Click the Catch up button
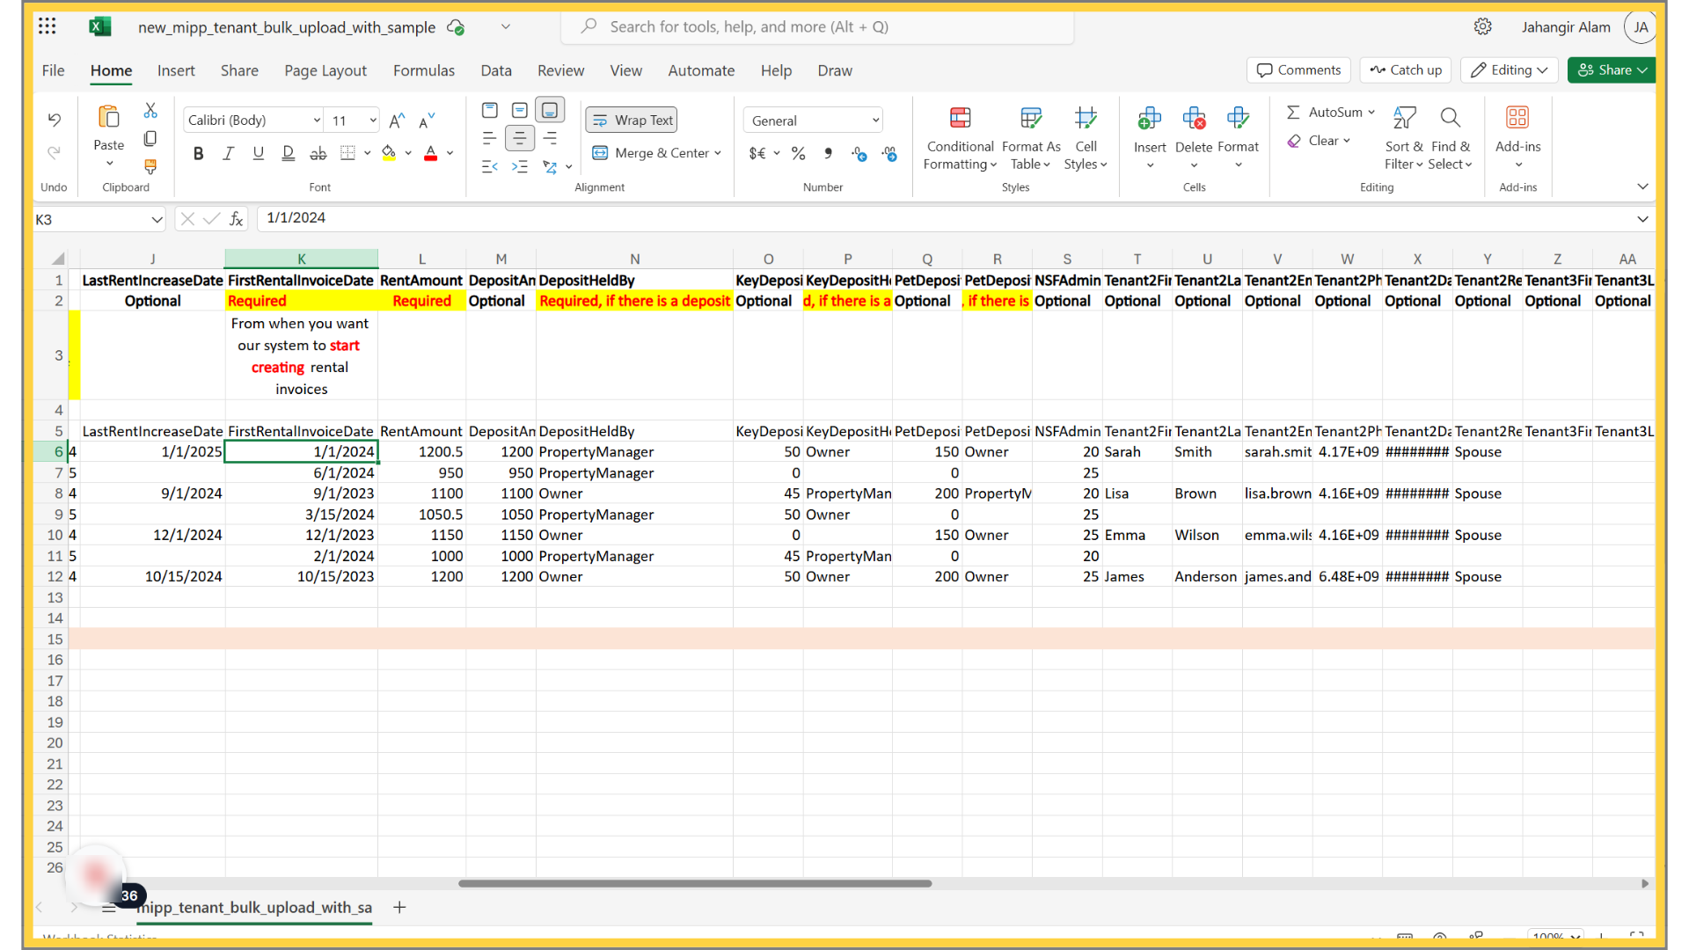This screenshot has width=1689, height=950. point(1406,70)
